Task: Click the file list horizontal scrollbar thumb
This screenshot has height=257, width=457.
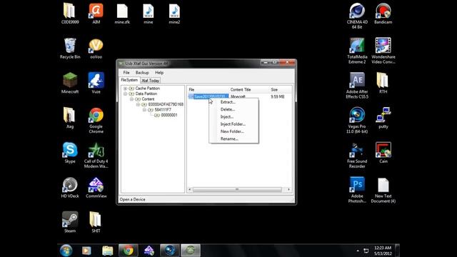Action: click(x=237, y=189)
